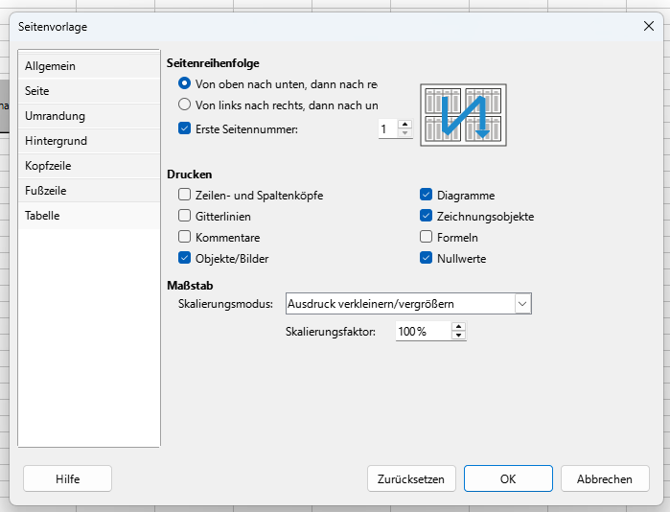
Task: Decrease the Skalierungsfaktor percentage
Action: click(458, 336)
